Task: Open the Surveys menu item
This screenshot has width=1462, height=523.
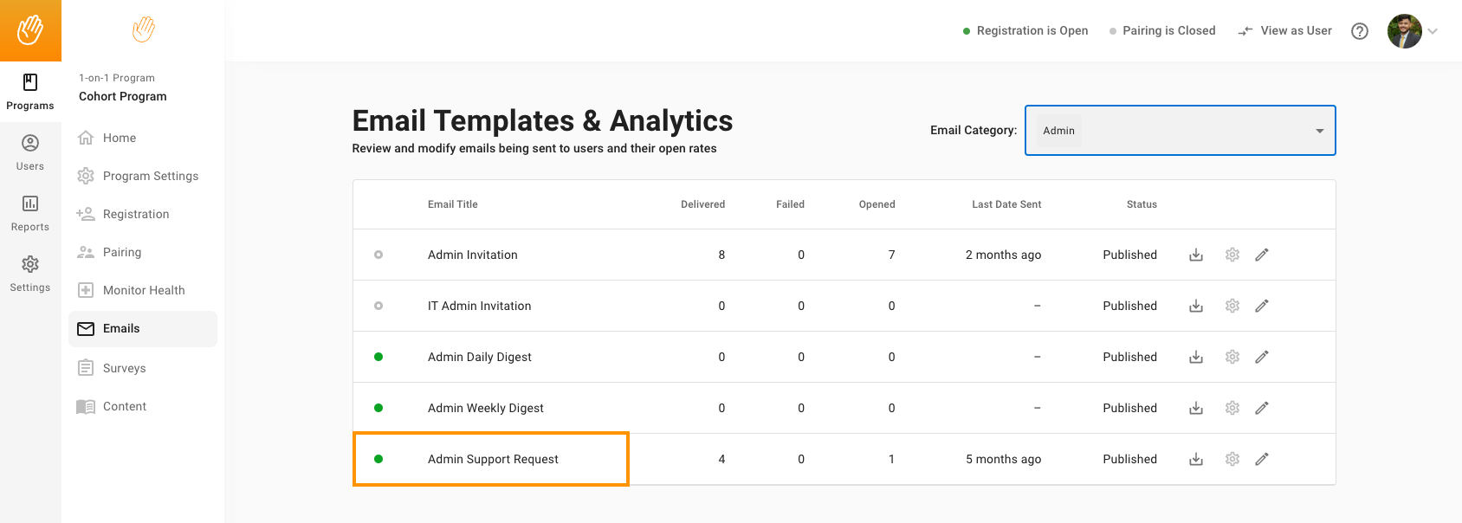Action: [x=124, y=368]
